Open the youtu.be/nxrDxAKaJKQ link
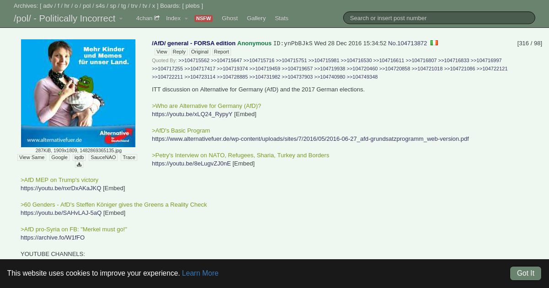Image resolution: width=549 pixels, height=288 pixels. pyautogui.click(x=61, y=188)
